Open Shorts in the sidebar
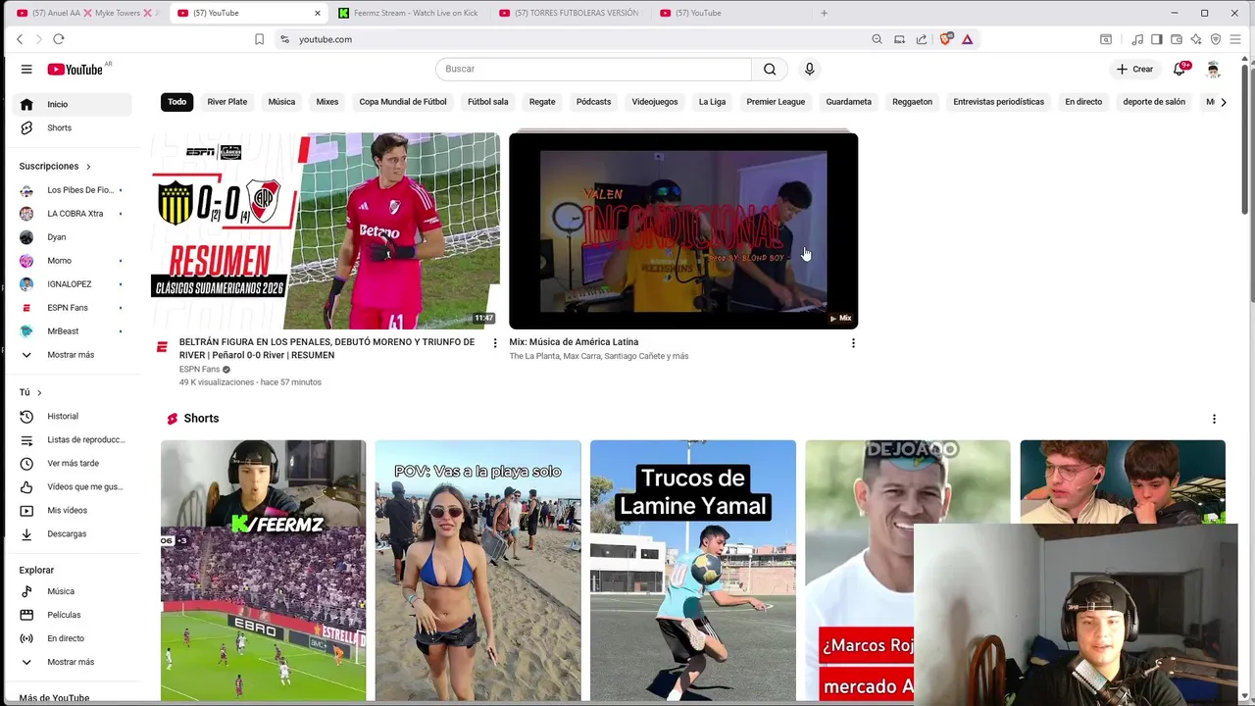Viewport: 1255px width, 706px height. 74,127
